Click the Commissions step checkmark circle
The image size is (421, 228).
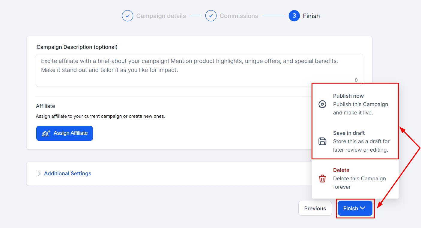[x=211, y=16]
